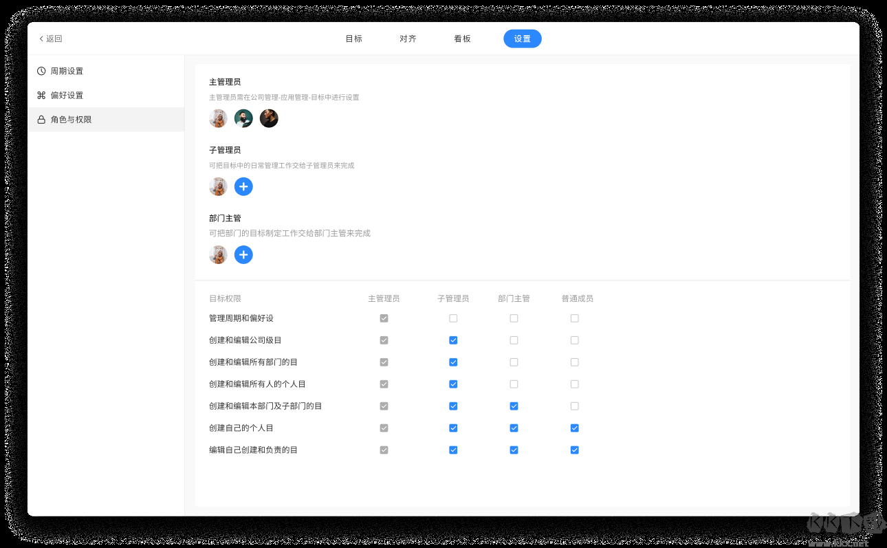Click the row label 创建和编辑公司级目
The height and width of the screenshot is (548, 887).
(x=245, y=340)
